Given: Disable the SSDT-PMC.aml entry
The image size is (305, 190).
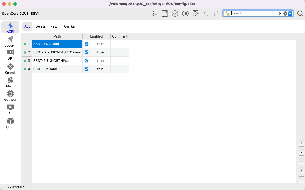Looking at the screenshot, I should 87,69.
